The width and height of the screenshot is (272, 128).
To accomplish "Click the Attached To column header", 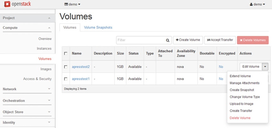I will (x=165, y=53).
